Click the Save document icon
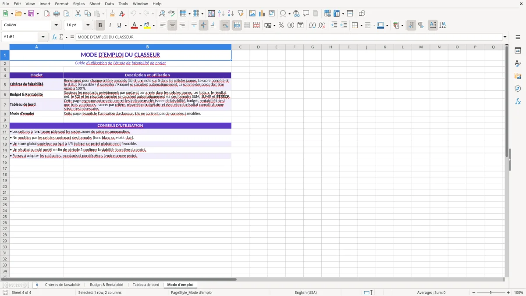 [x=31, y=14]
